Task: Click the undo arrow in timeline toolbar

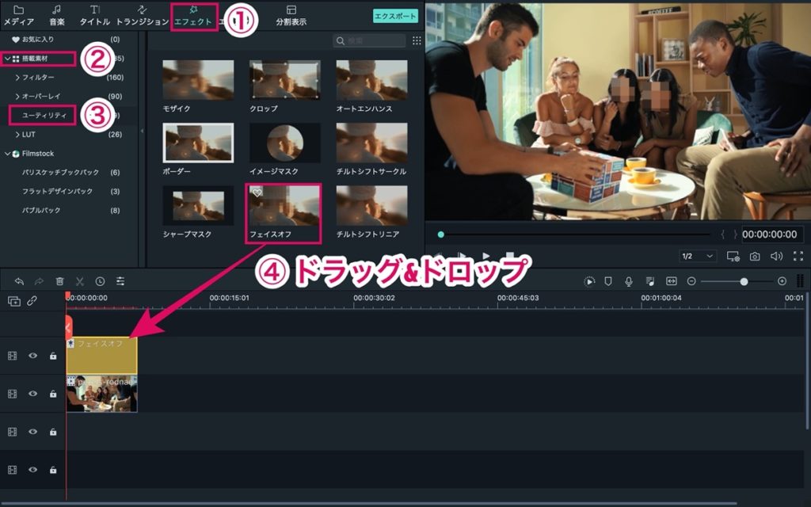Action: coord(19,281)
